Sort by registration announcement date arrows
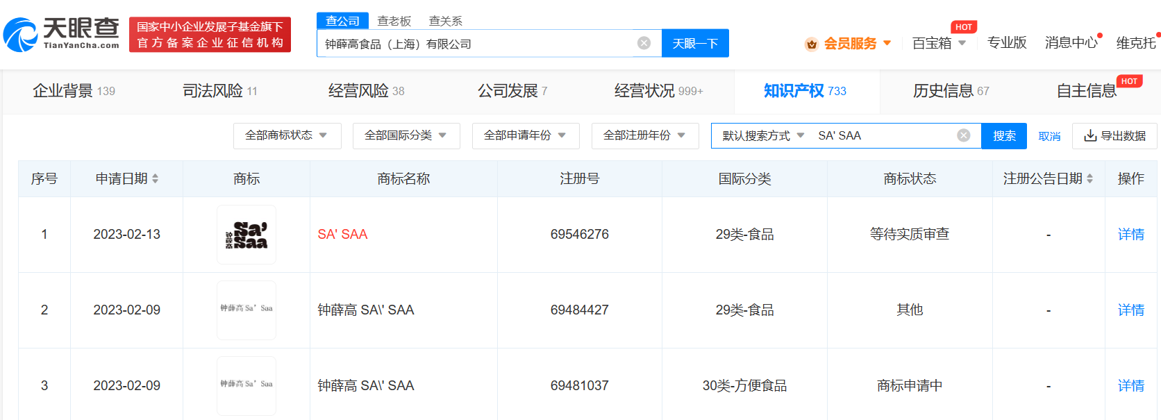 (x=1089, y=178)
